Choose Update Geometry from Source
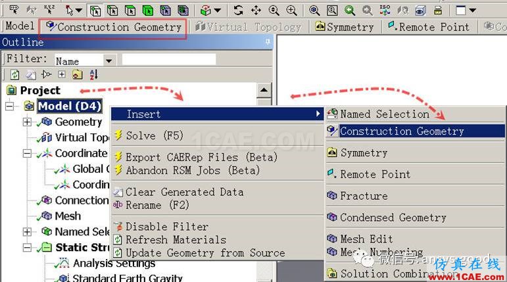 tap(217, 252)
